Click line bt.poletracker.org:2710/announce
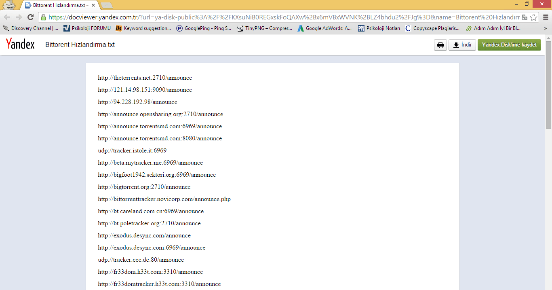The height and width of the screenshot is (290, 552). tap(149, 223)
